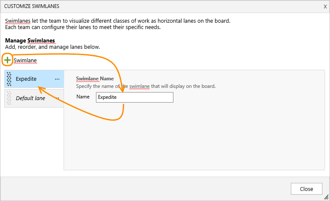Image resolution: width=330 pixels, height=201 pixels.
Task: Click the dialog resize grip corner icon
Action: pos(326,197)
